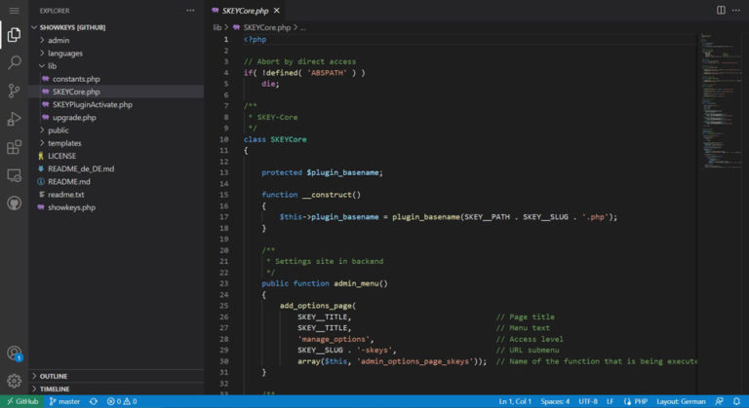
Task: Open the Run and Debug view
Action: click(x=14, y=119)
